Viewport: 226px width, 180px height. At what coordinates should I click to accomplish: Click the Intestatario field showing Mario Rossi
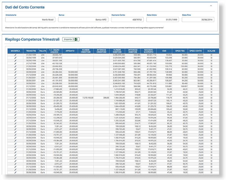pos(30,19)
